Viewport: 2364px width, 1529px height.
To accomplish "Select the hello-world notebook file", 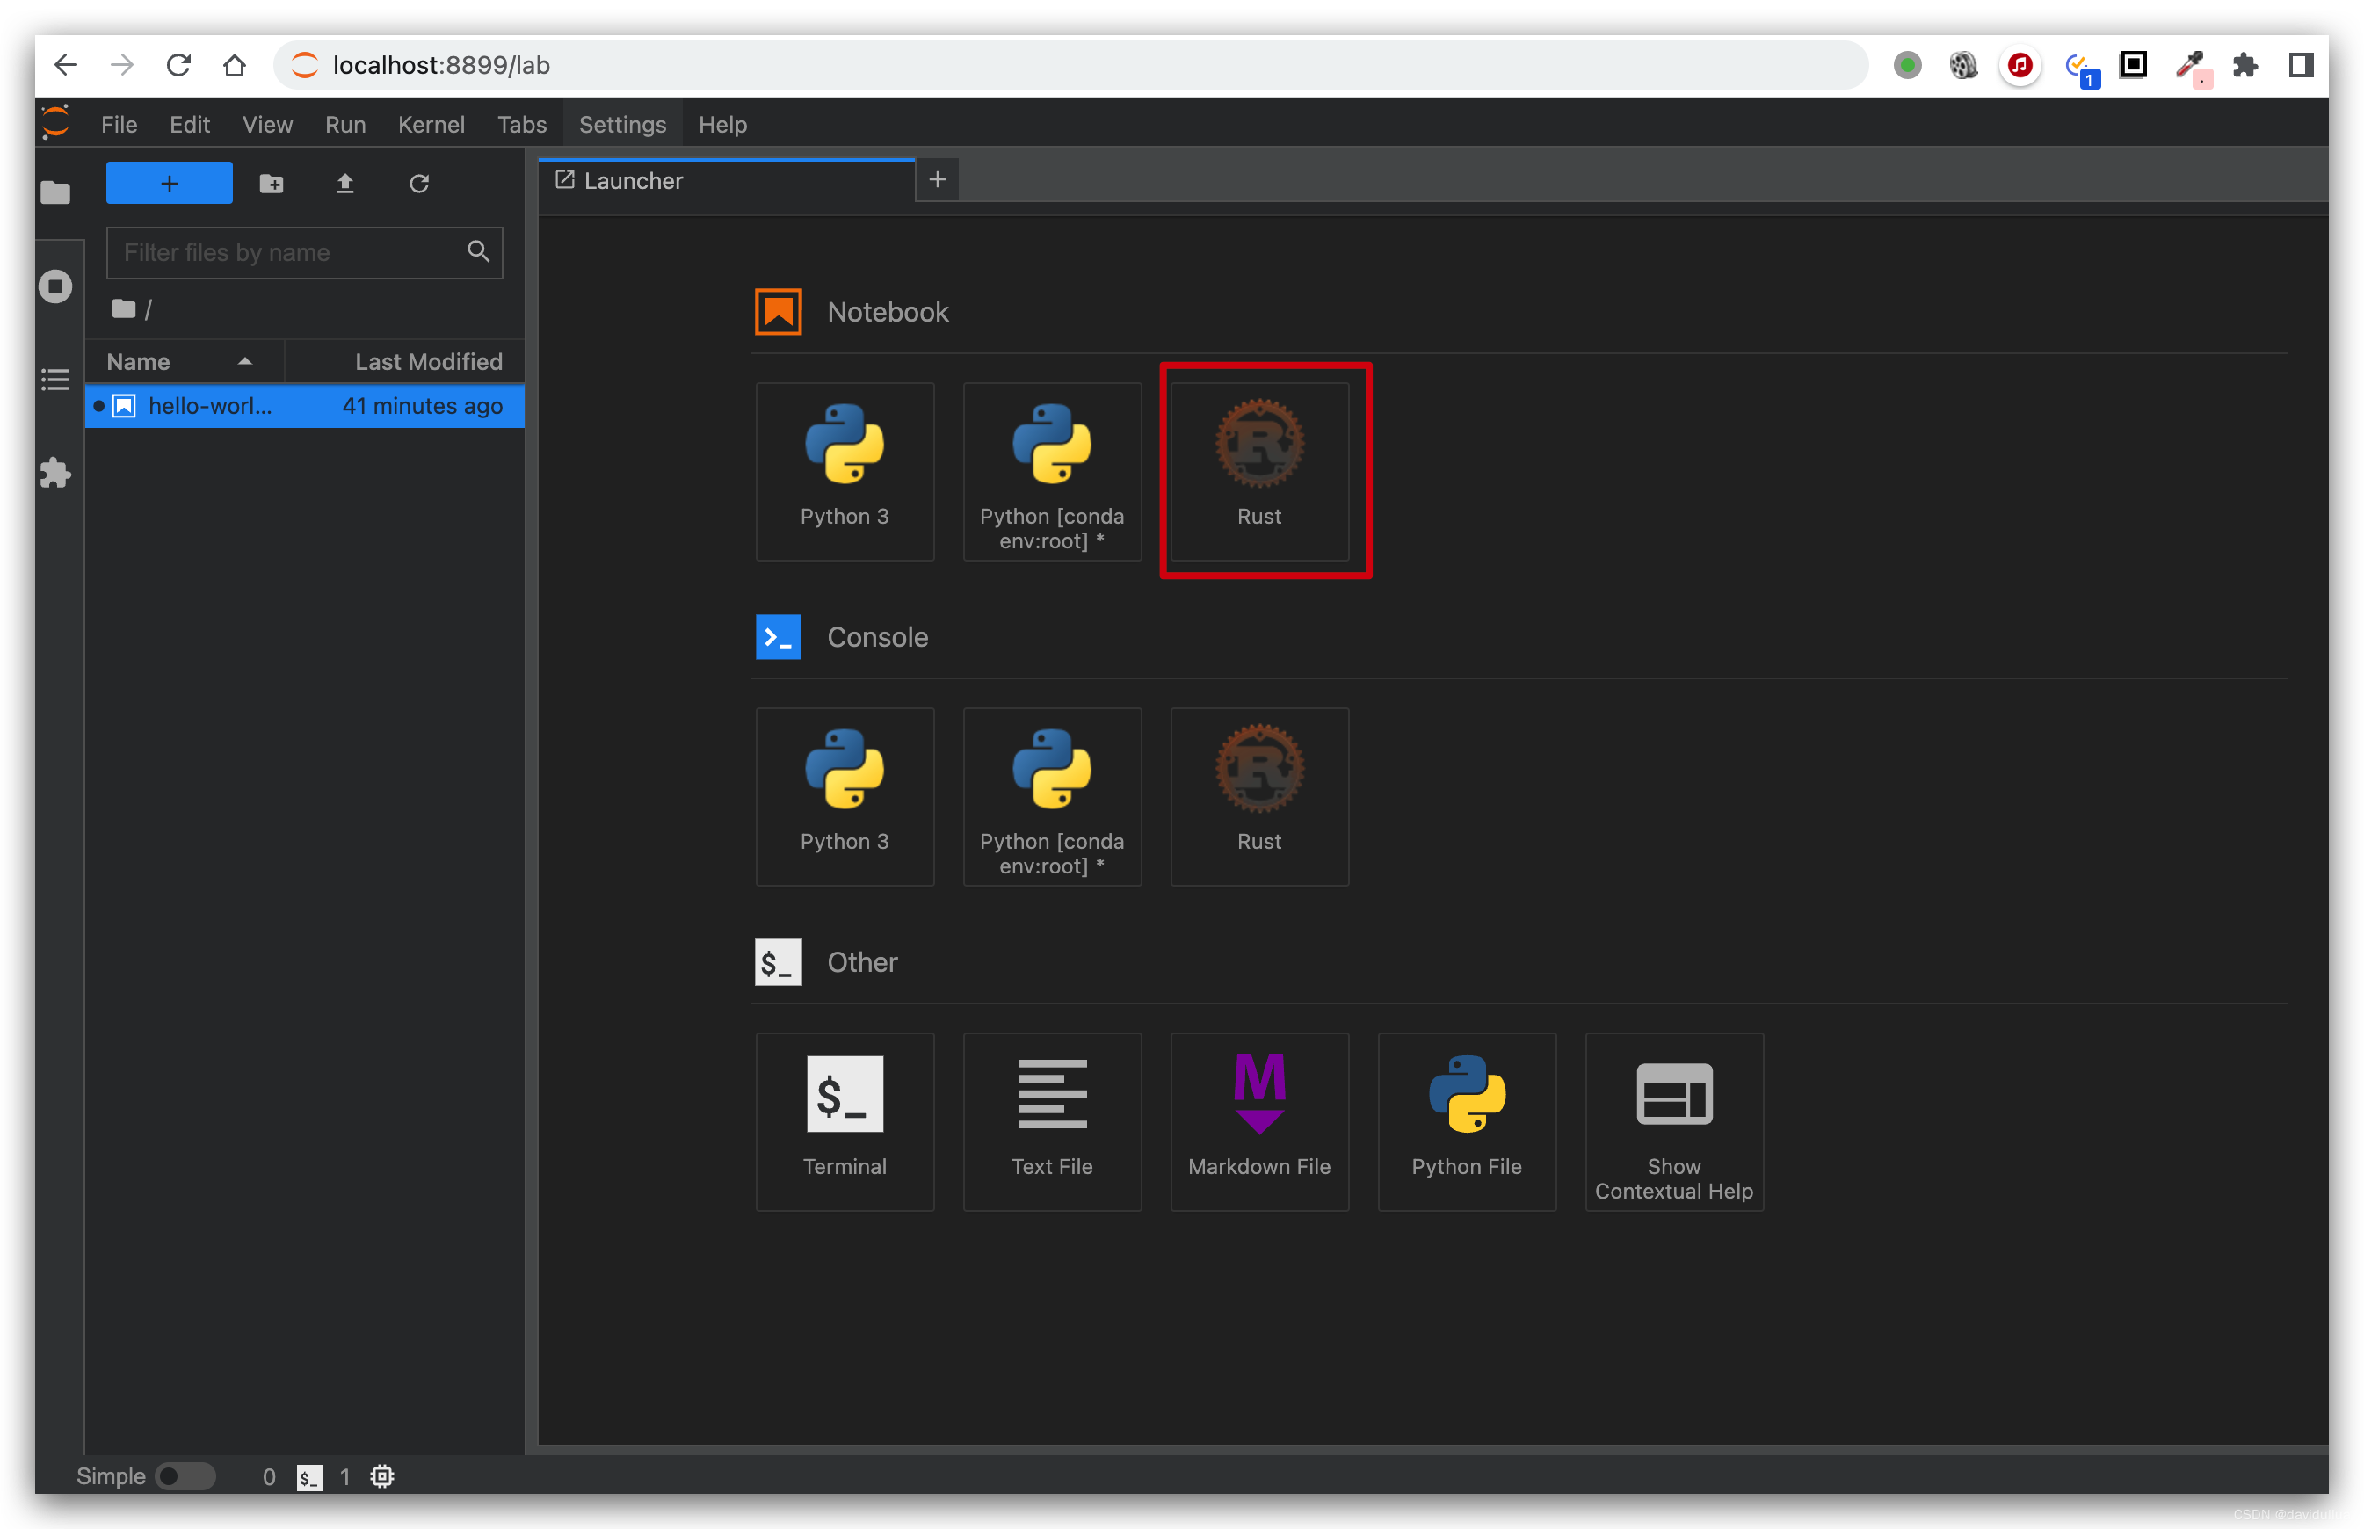I will point(211,406).
